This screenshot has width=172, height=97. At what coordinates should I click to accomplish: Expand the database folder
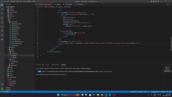(12, 10)
